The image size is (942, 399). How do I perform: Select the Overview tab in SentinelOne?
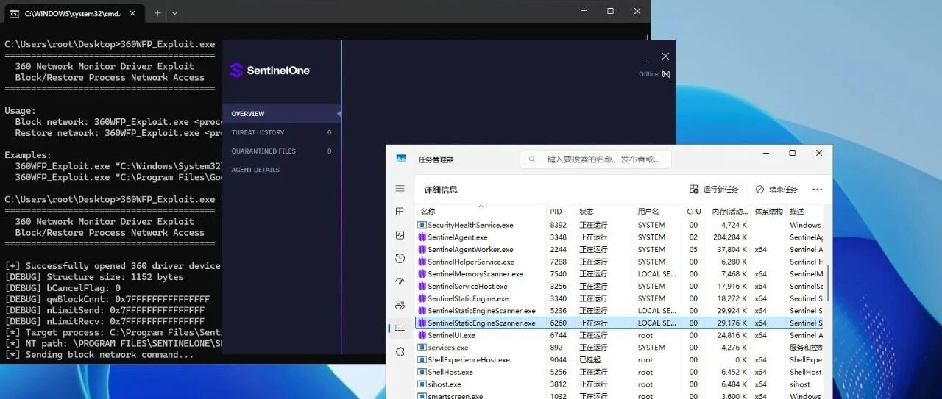tap(281, 114)
